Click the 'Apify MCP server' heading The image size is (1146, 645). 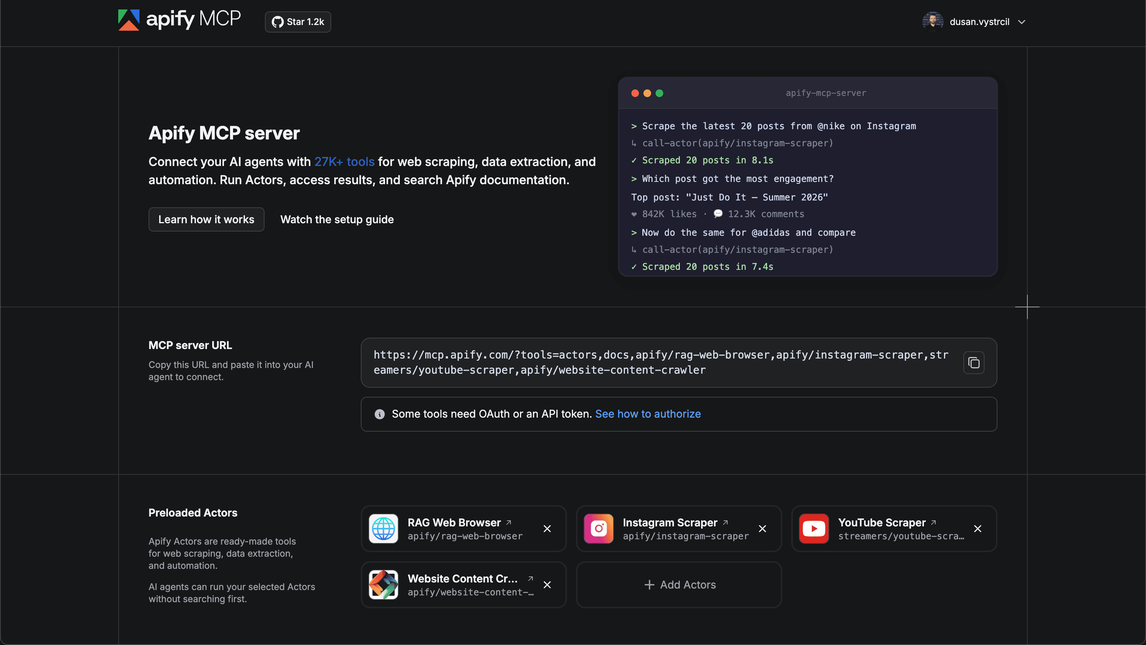pos(224,133)
